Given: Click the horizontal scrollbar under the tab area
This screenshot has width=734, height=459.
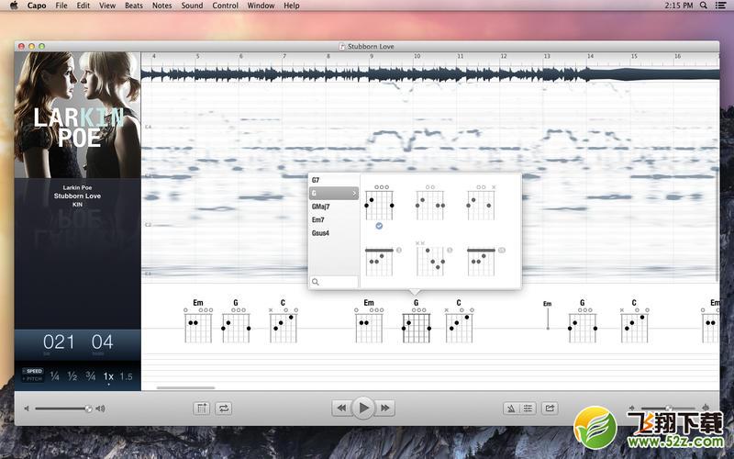Looking at the screenshot, I should 186,387.
